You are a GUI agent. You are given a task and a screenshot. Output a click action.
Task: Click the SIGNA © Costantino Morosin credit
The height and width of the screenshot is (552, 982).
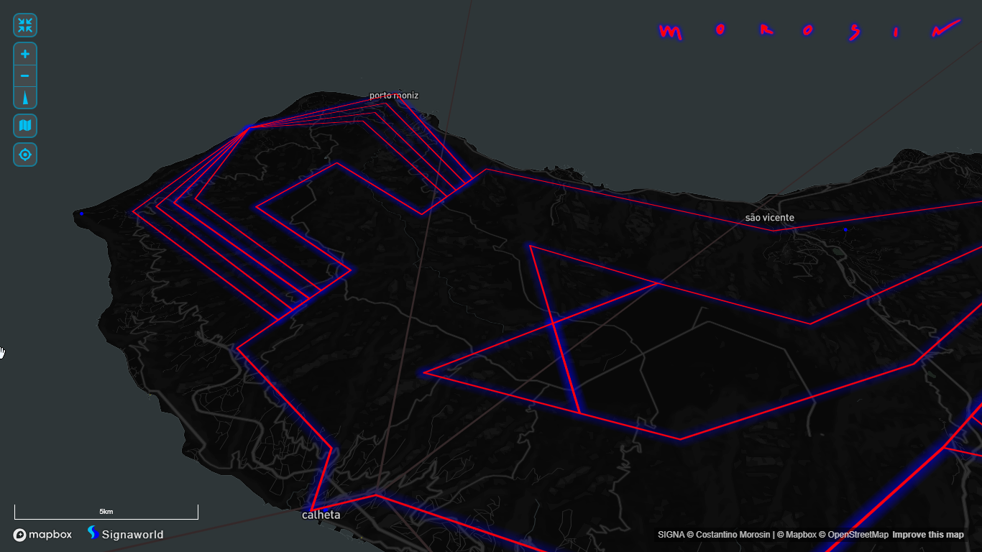(x=714, y=535)
